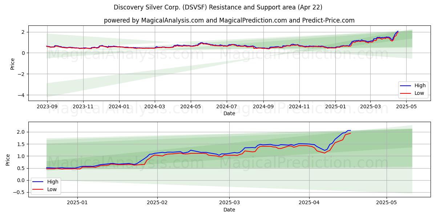This screenshot has height=218, width=436.
Task: Click 'Low' in the upper chart legend
Action: coord(420,93)
